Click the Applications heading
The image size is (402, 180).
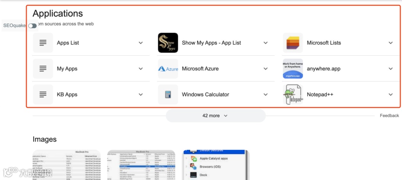pyautogui.click(x=58, y=13)
